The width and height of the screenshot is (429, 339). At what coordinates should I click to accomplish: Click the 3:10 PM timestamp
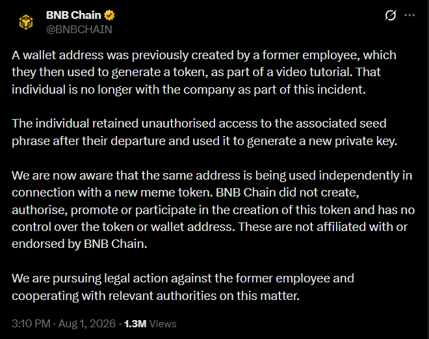[x=31, y=323]
